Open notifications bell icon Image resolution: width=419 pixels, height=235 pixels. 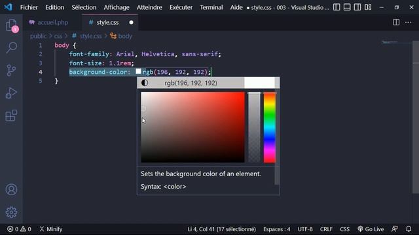[409, 229]
